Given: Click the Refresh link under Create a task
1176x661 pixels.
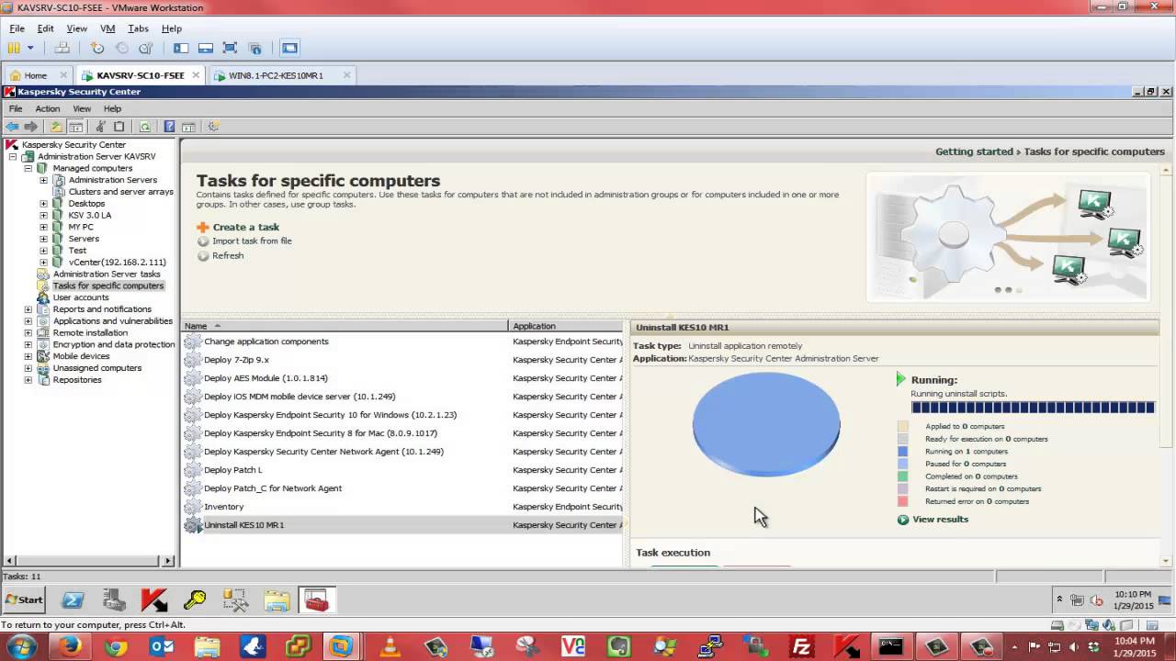Looking at the screenshot, I should (x=228, y=255).
